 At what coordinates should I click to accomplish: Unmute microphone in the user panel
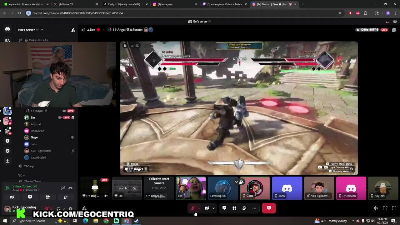click(47, 209)
